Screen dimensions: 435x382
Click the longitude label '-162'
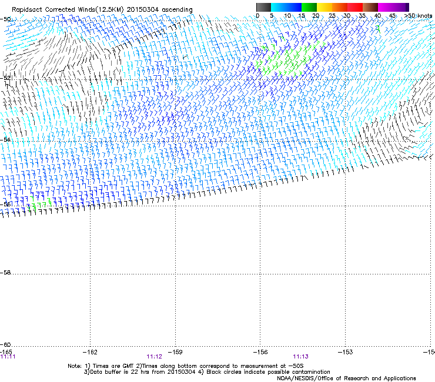[90, 352]
